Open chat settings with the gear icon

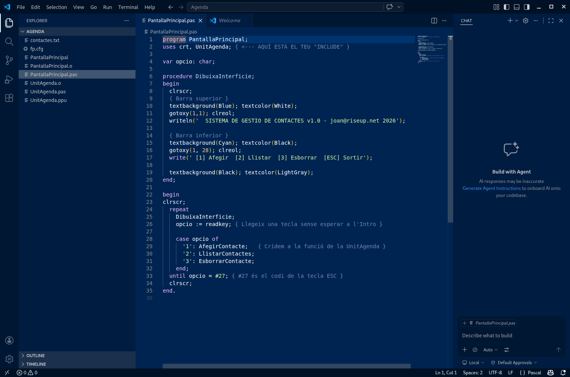click(525, 20)
